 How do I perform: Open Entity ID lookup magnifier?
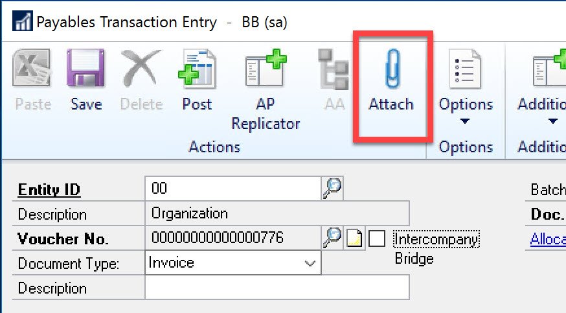[332, 189]
